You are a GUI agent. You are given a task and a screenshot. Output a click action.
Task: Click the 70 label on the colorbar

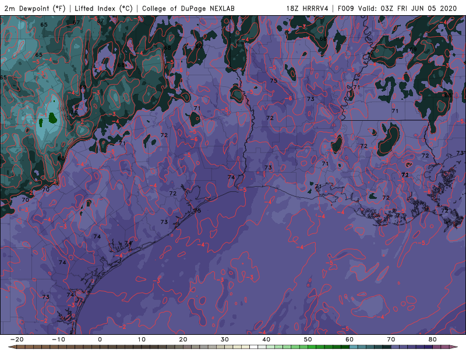pyautogui.click(x=391, y=339)
